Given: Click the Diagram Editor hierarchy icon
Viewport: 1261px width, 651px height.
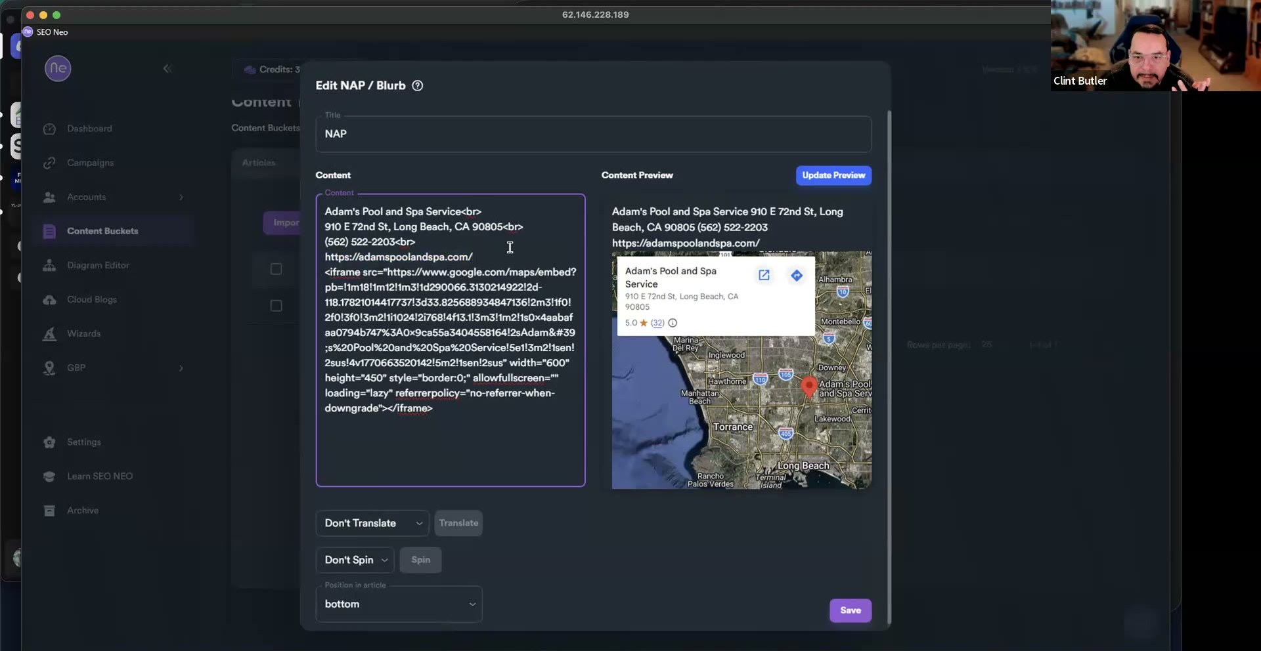Looking at the screenshot, I should [49, 265].
